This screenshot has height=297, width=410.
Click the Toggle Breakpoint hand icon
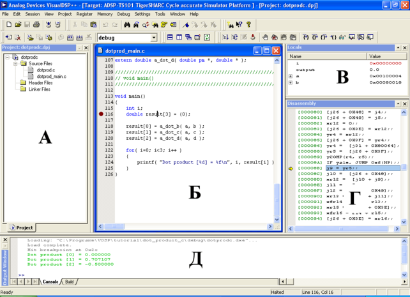[265, 38]
